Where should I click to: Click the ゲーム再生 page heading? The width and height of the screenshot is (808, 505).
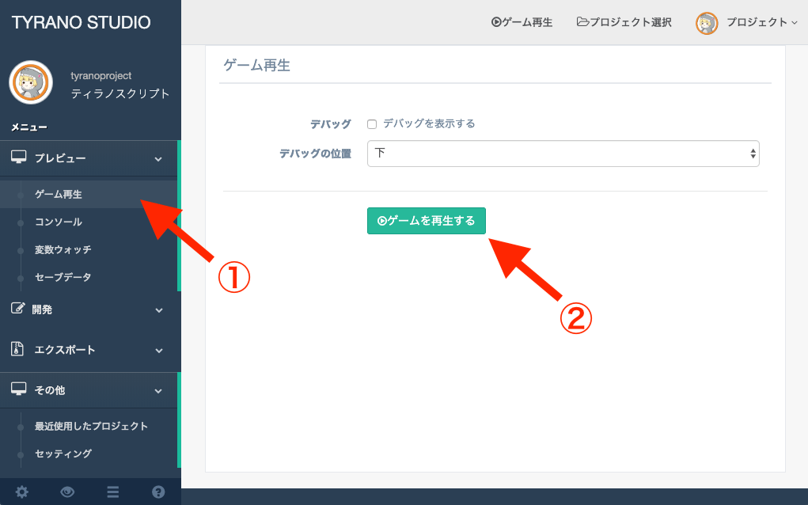(x=256, y=66)
